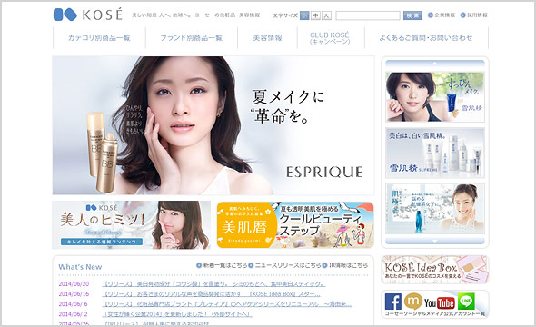Open the 美白は、白い雪肌精 banner

(x=435, y=153)
